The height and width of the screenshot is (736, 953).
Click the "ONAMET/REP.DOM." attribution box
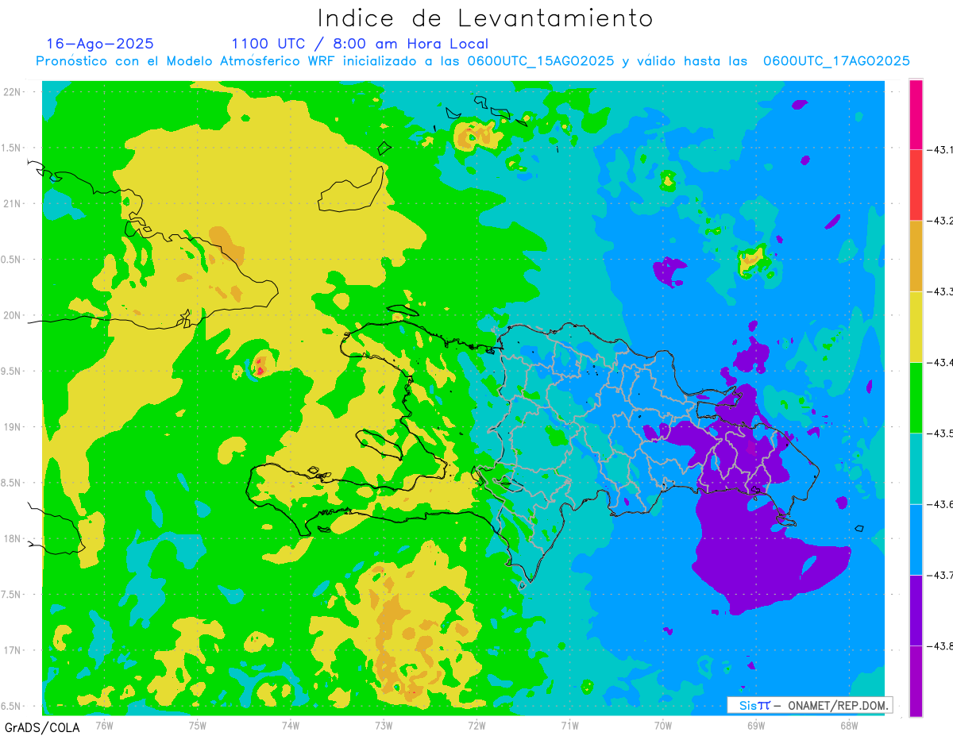(809, 705)
